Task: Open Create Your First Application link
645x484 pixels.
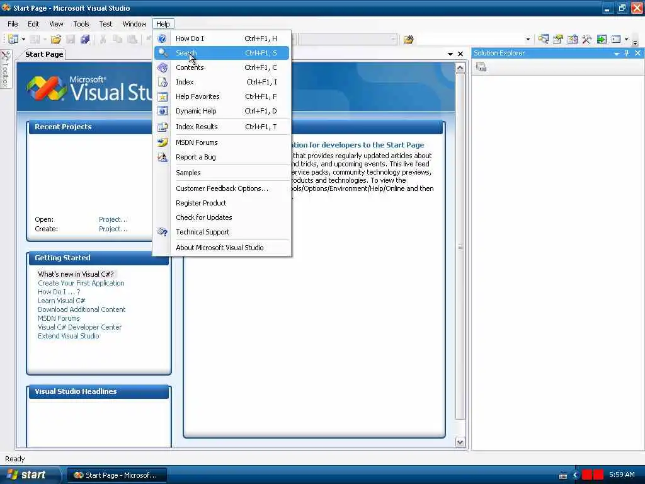Action: [x=81, y=283]
